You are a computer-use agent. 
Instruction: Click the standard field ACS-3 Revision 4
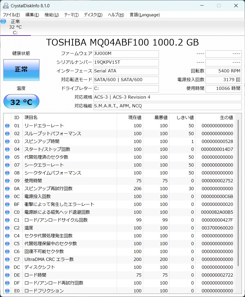[x=168, y=97]
